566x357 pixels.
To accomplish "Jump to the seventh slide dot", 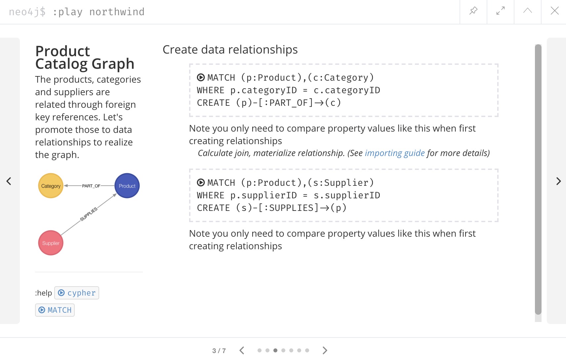I will pyautogui.click(x=307, y=350).
